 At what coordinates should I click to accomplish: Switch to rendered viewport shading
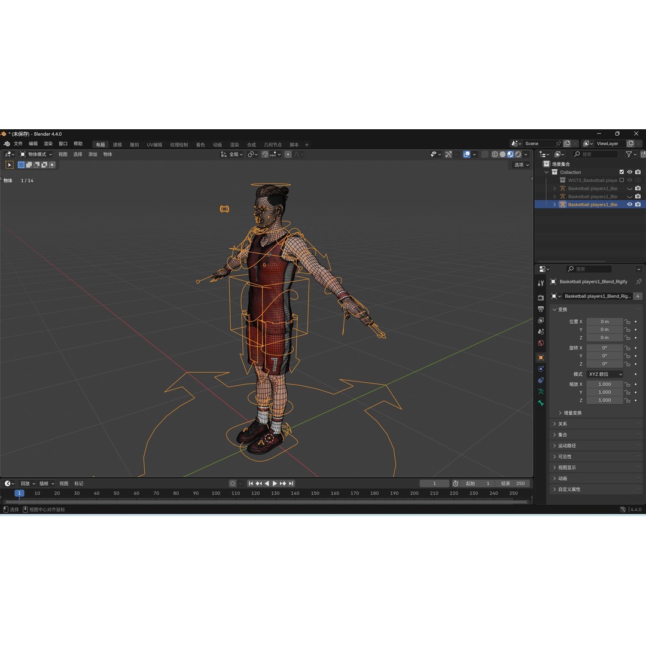(x=518, y=154)
